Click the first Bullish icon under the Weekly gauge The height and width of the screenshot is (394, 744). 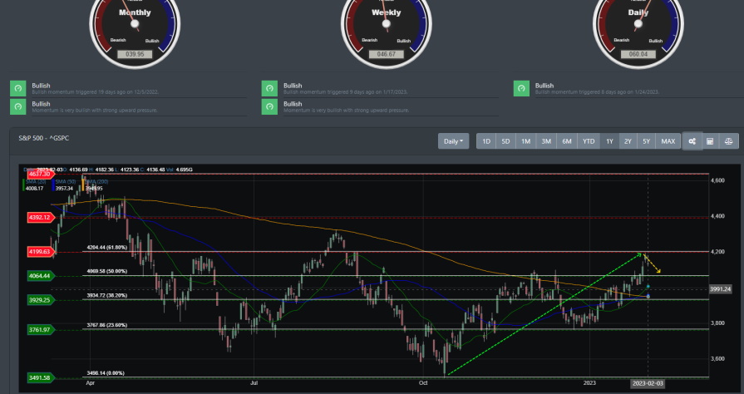click(x=269, y=89)
